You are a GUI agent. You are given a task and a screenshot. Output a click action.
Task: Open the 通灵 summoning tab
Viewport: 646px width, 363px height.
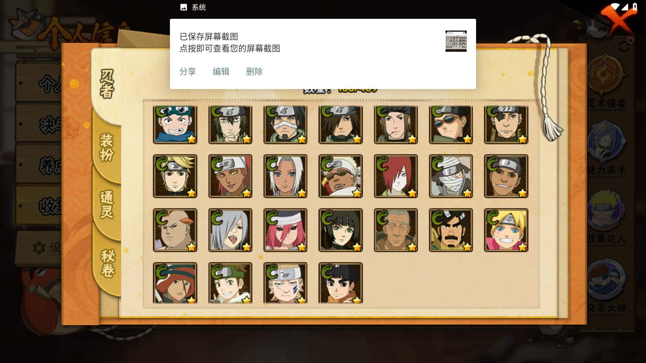pos(107,204)
